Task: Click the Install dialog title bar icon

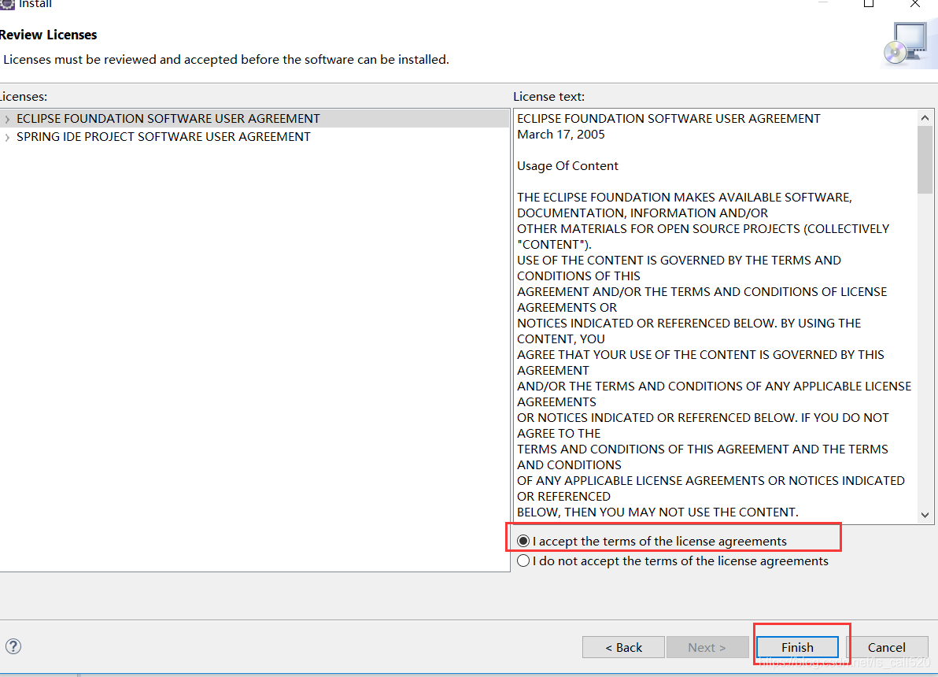Action: pos(6,5)
